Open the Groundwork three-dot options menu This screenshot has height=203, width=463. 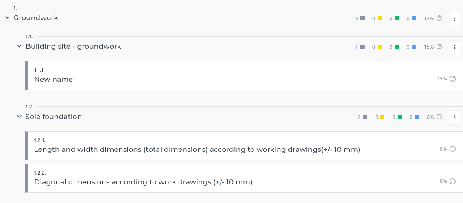click(x=455, y=19)
